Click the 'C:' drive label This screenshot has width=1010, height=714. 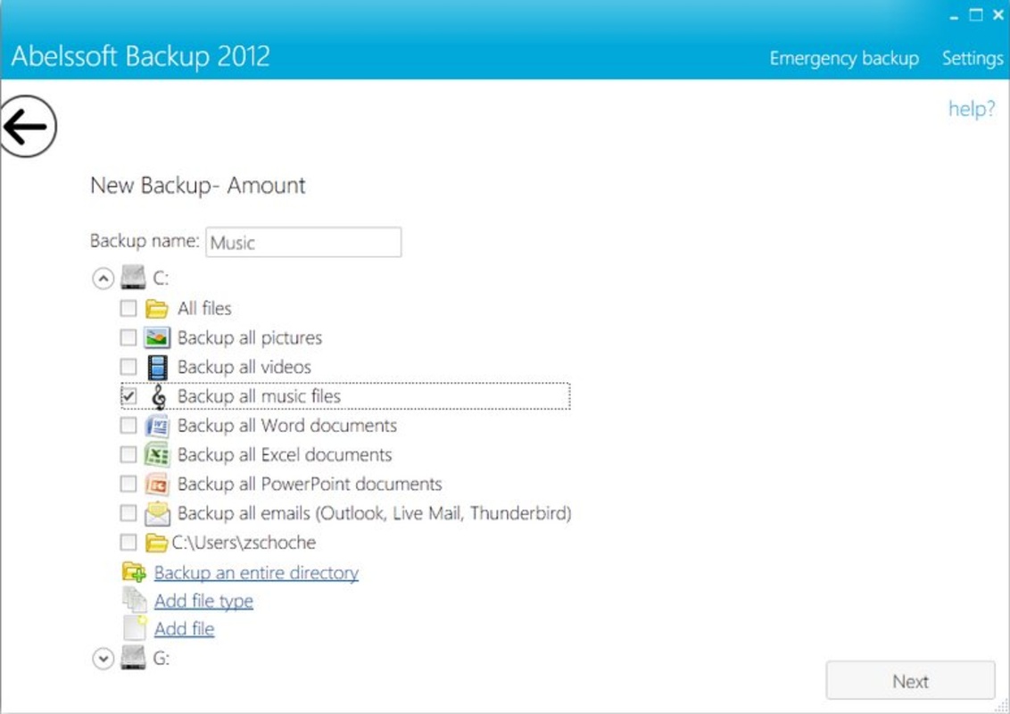[x=161, y=278]
